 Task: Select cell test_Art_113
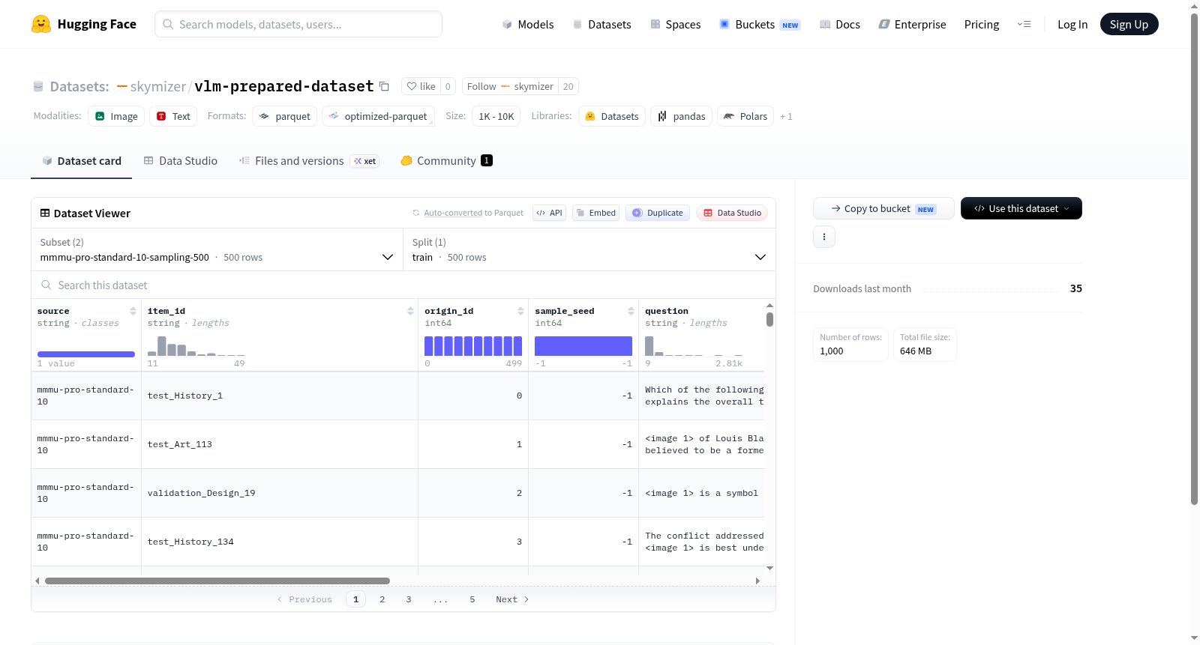point(280,444)
